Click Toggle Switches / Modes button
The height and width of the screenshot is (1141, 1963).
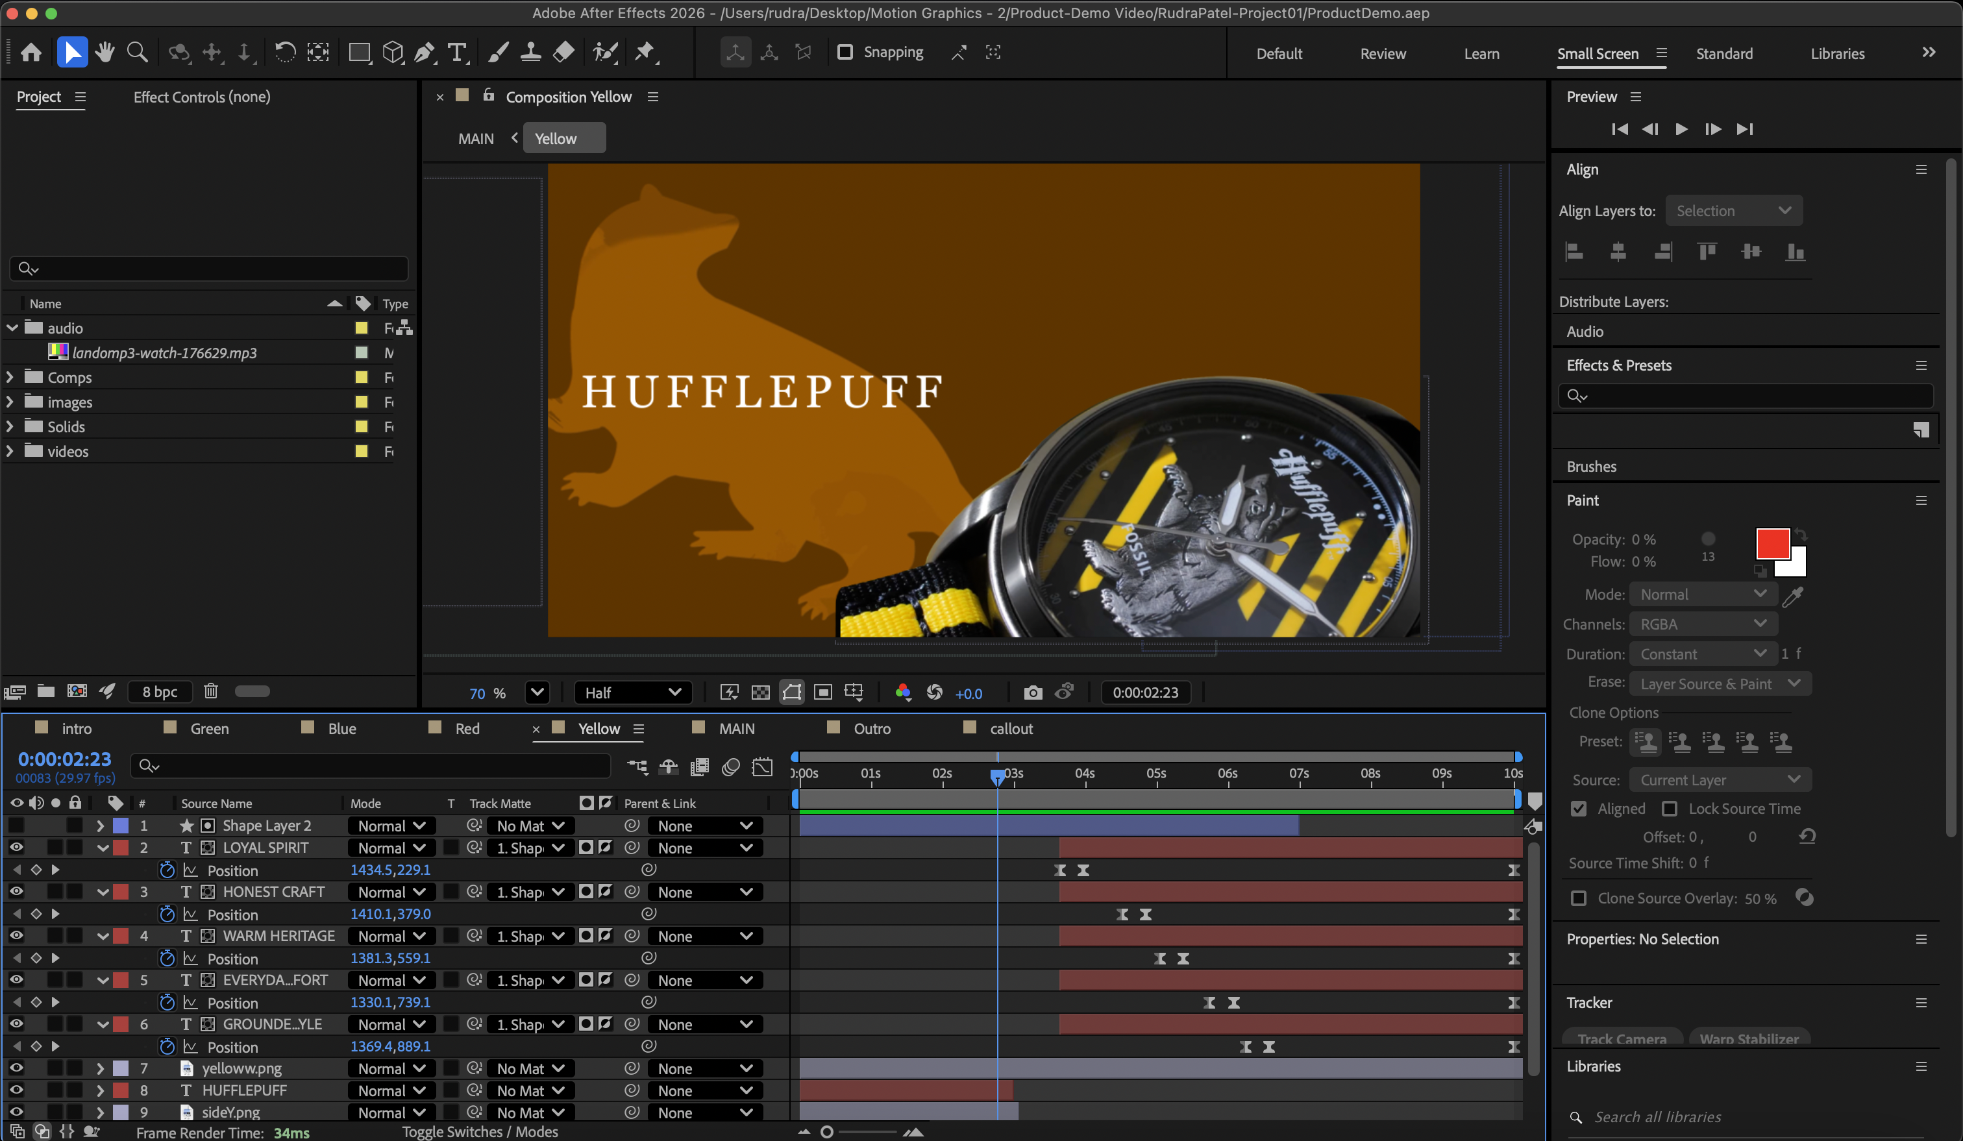click(x=480, y=1132)
